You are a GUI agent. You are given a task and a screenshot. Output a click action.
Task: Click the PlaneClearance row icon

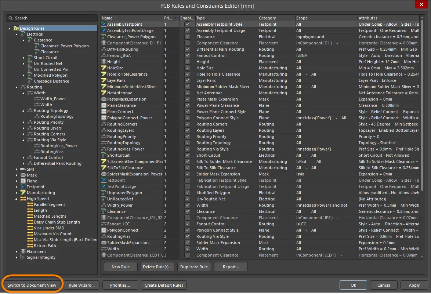click(104, 105)
